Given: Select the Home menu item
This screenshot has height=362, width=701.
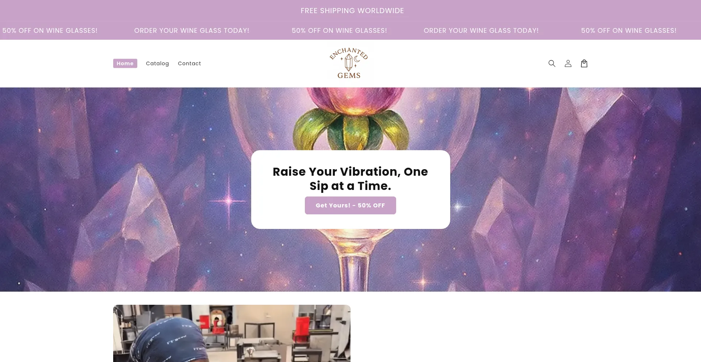Looking at the screenshot, I should pyautogui.click(x=125, y=63).
